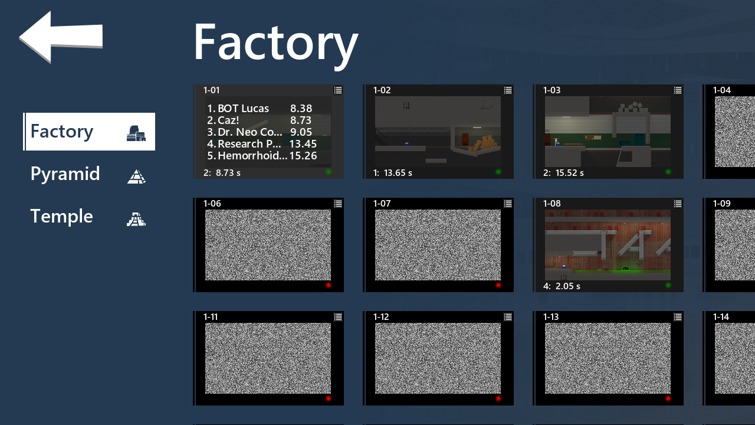Click the "1-02" level label
Image resolution: width=755 pixels, height=425 pixels.
click(x=382, y=90)
